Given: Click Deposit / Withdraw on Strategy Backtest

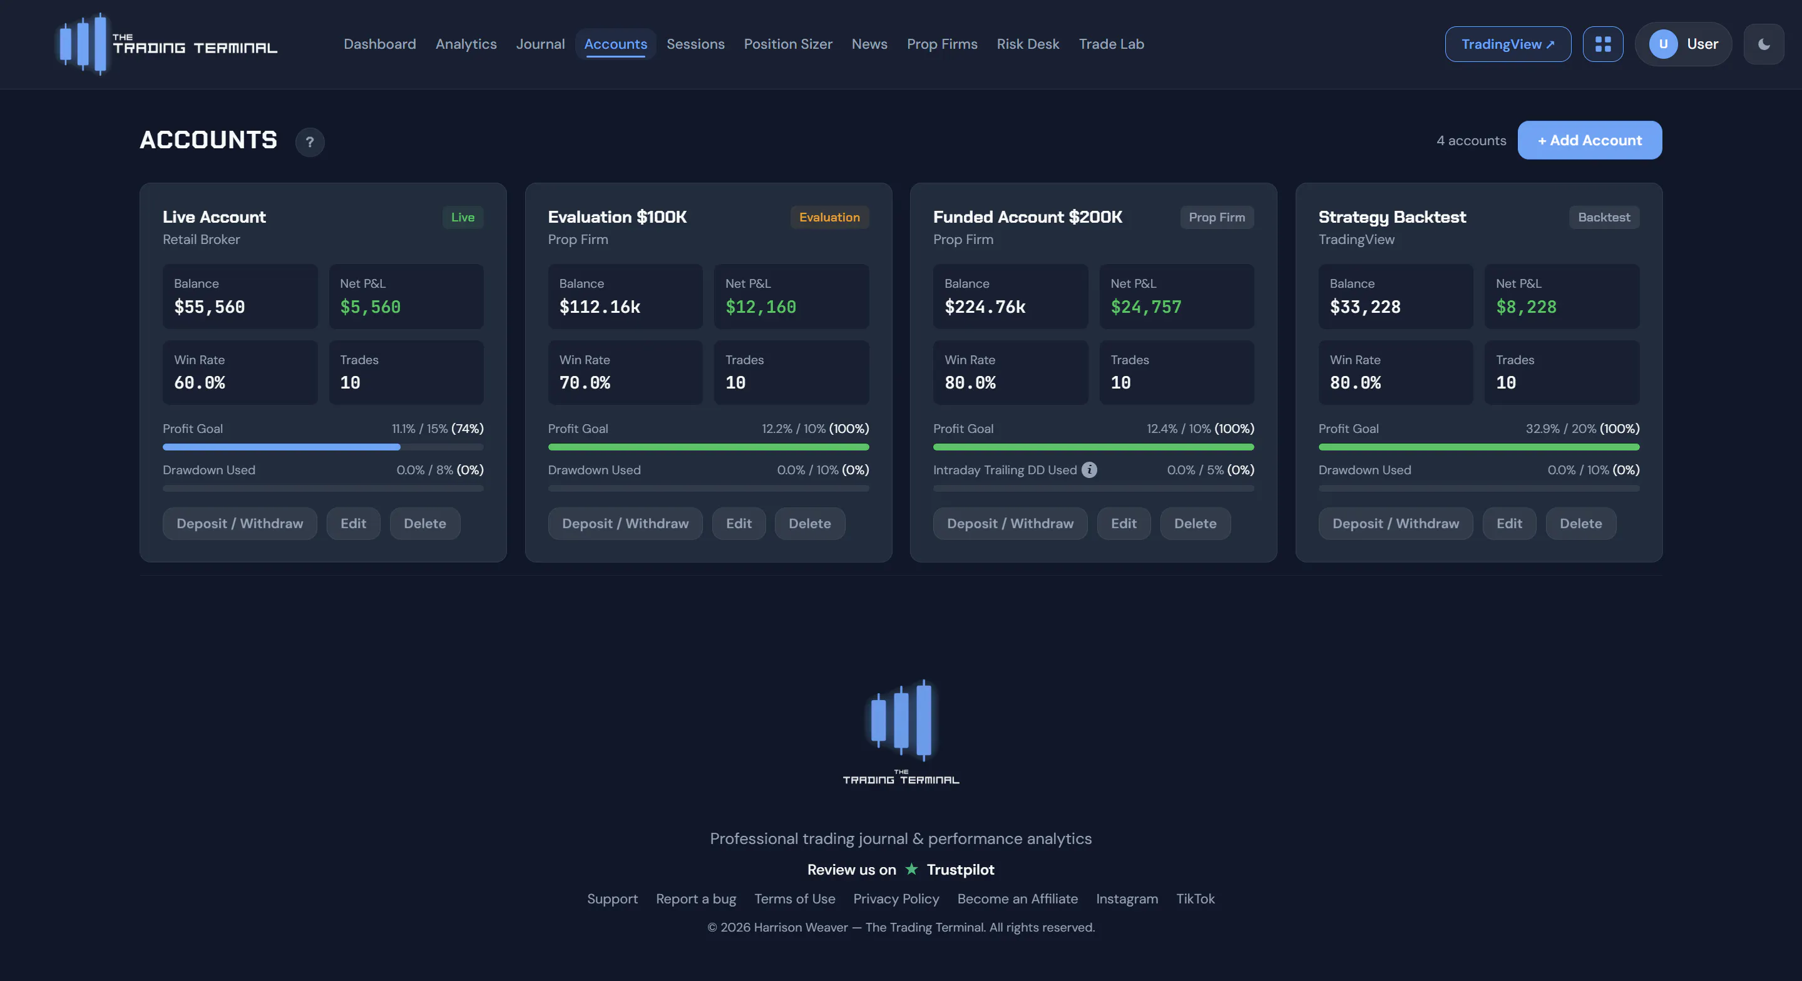Looking at the screenshot, I should (x=1396, y=523).
